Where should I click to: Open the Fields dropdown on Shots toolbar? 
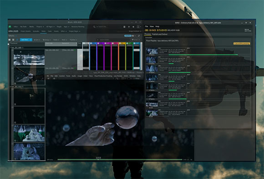(x=56, y=40)
